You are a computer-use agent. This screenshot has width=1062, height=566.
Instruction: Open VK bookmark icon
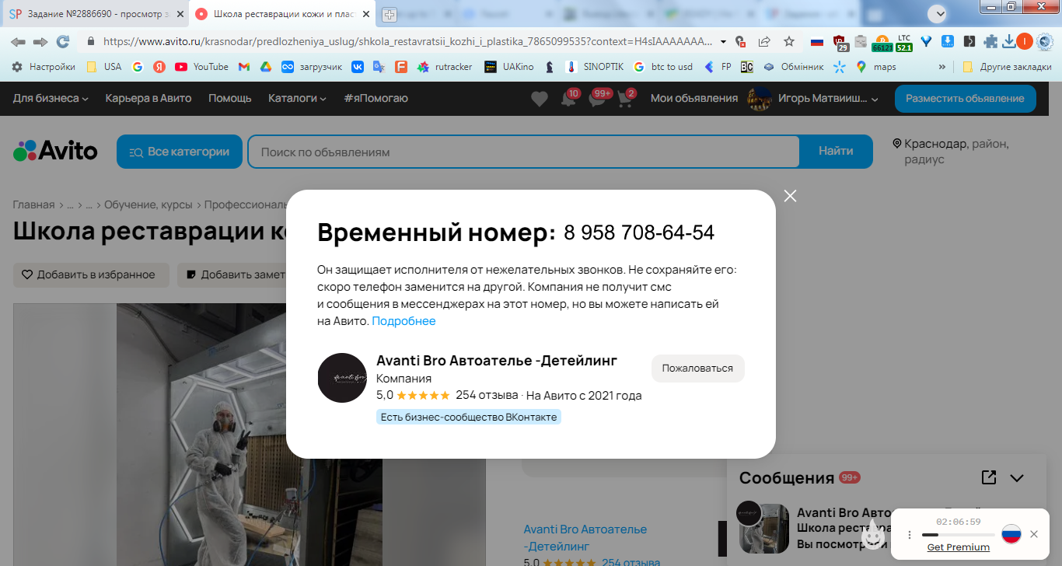[x=358, y=67]
